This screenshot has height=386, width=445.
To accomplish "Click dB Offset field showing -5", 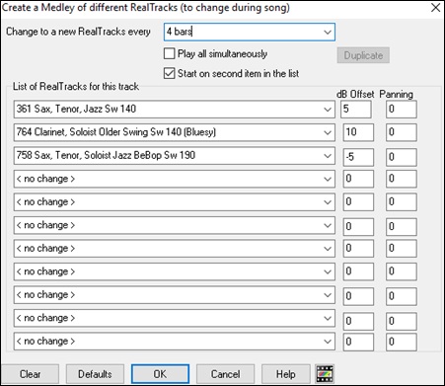I will [x=358, y=157].
